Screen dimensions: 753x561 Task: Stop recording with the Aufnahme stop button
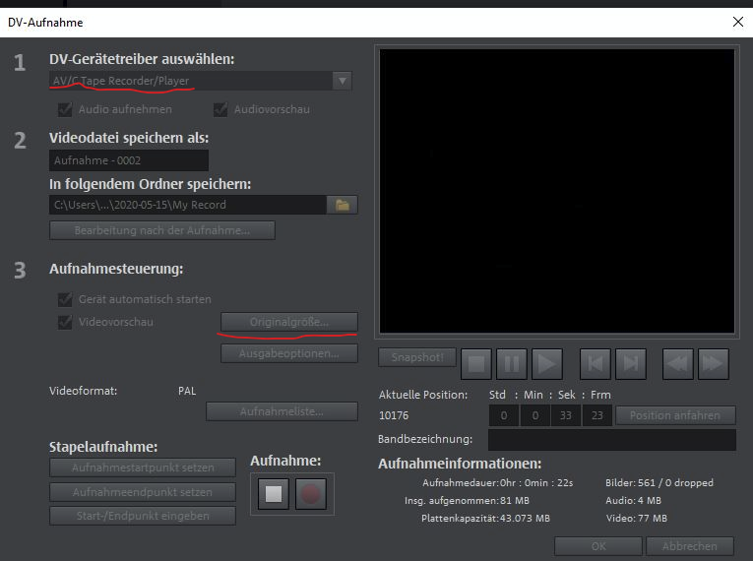coord(274,494)
